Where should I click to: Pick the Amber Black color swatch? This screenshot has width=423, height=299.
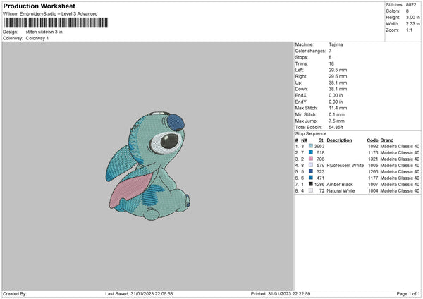click(x=311, y=184)
